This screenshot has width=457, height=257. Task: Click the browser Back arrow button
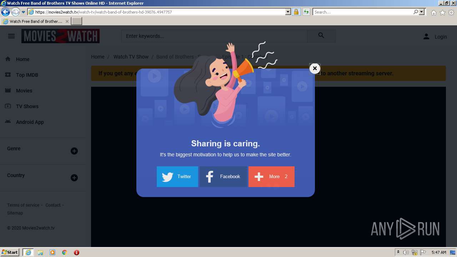5,12
